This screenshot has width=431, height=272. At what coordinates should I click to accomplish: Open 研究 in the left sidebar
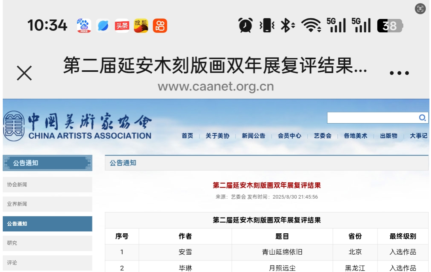47,243
